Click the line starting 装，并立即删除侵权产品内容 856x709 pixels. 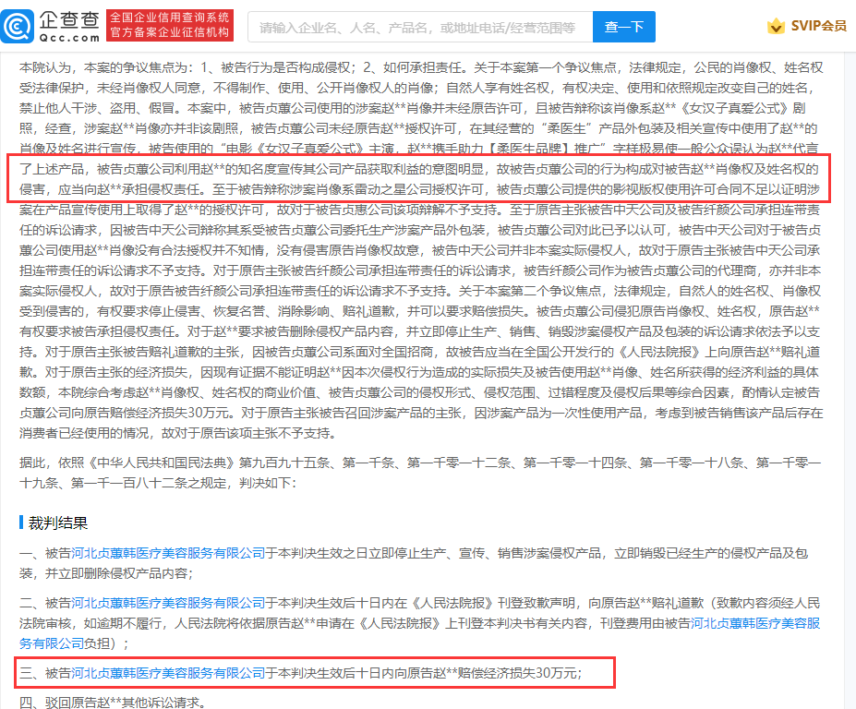(x=106, y=573)
